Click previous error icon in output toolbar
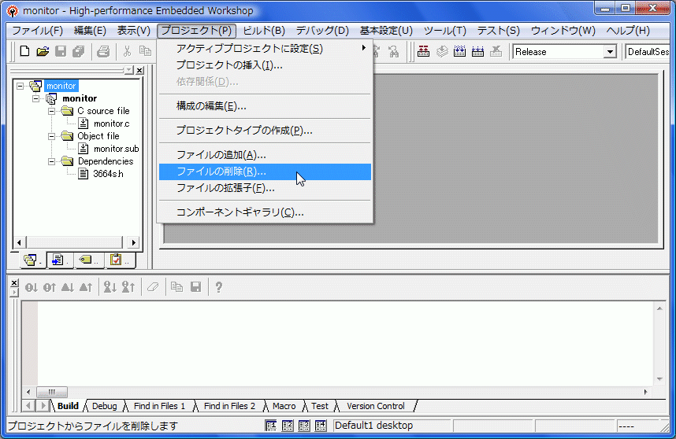 49,287
